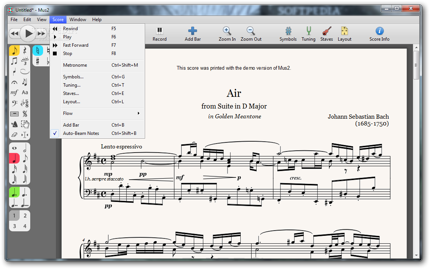
Task: Choose the blue-highlighted natural accidental
Action: [x=37, y=50]
